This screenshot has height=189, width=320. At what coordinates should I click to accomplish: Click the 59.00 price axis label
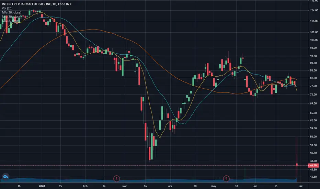point(313,128)
